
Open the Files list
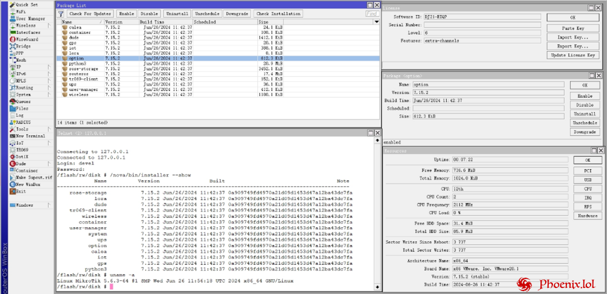coord(22,109)
